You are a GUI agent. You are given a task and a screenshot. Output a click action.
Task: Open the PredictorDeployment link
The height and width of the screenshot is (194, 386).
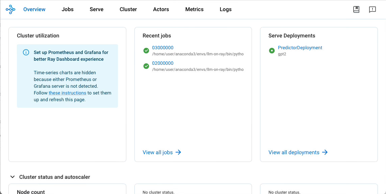(300, 48)
